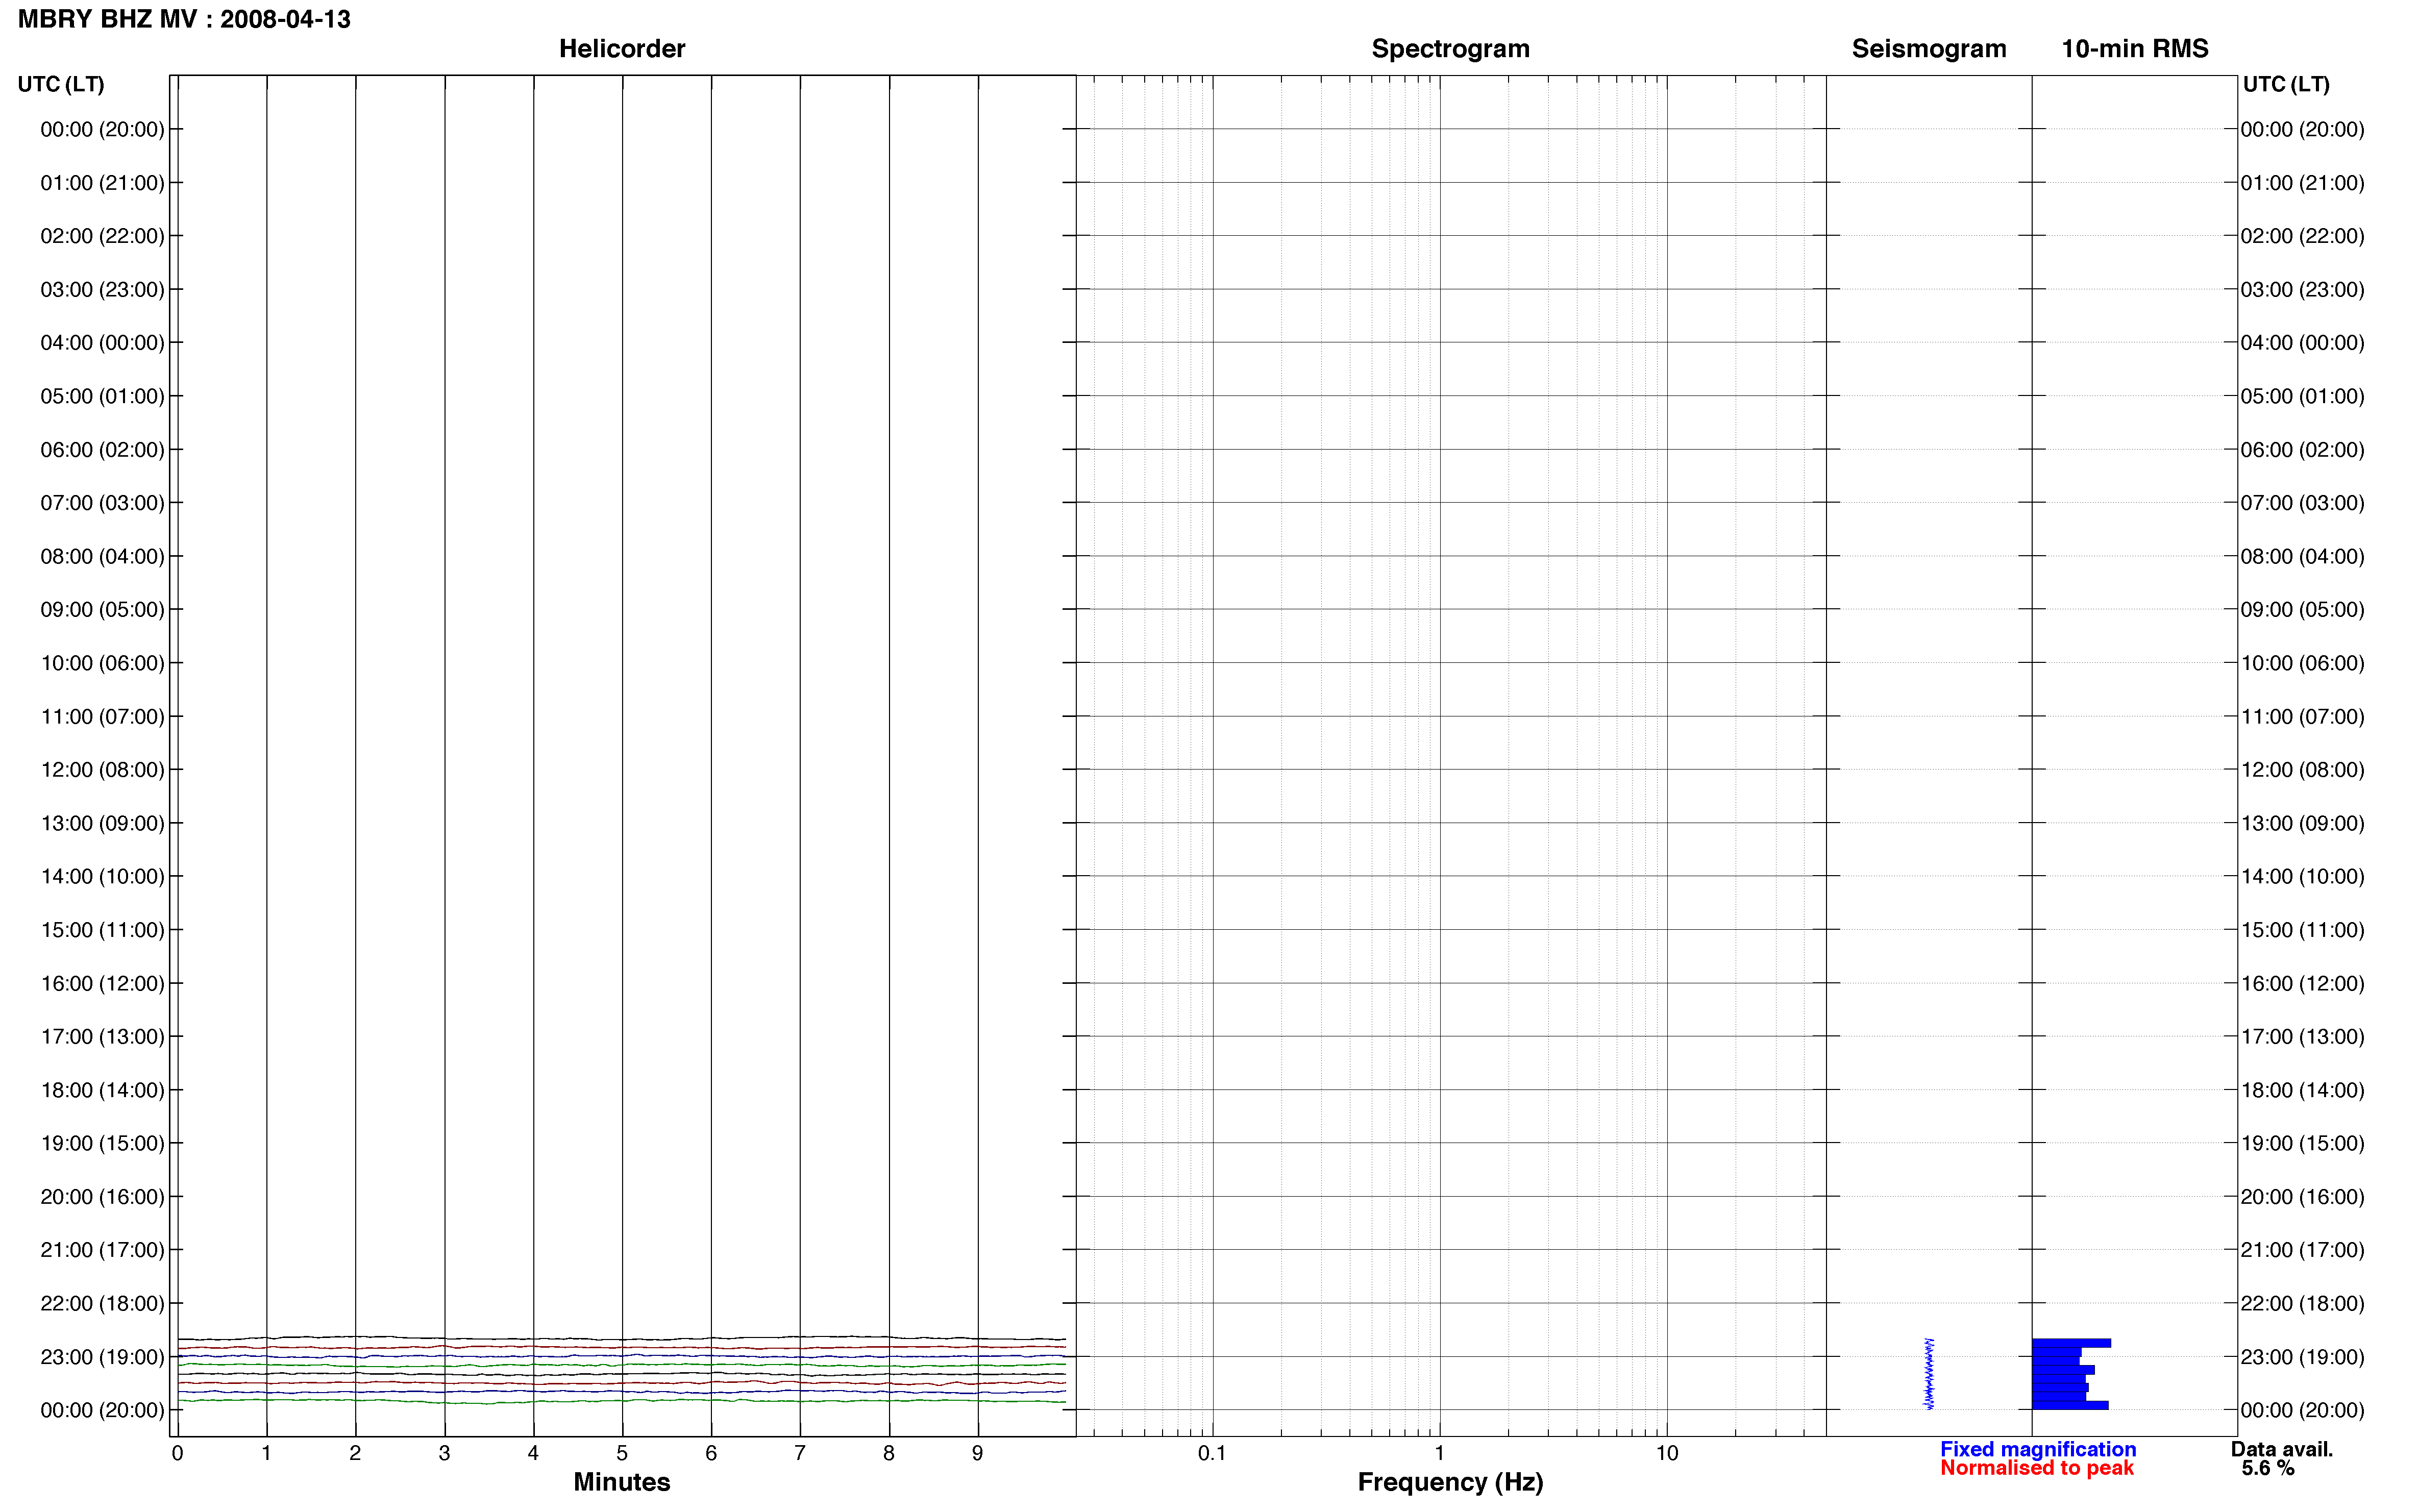Select the red 'Normalised to peak' legend text
The image size is (2419, 1512).
(x=2037, y=1468)
